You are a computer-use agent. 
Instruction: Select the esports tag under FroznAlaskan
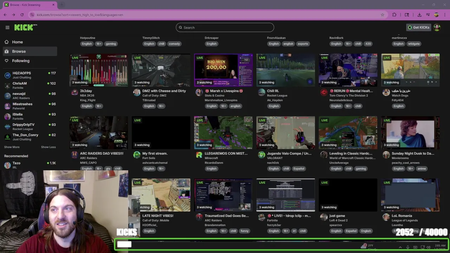[x=303, y=44]
